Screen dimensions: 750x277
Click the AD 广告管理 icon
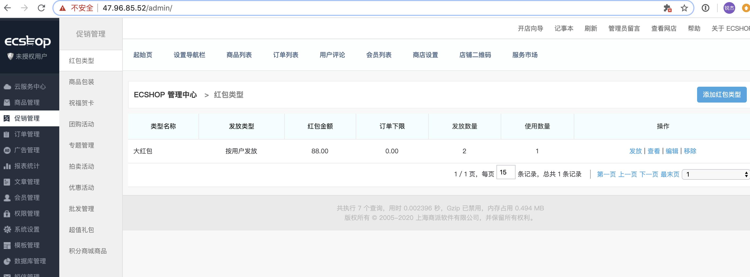point(7,150)
